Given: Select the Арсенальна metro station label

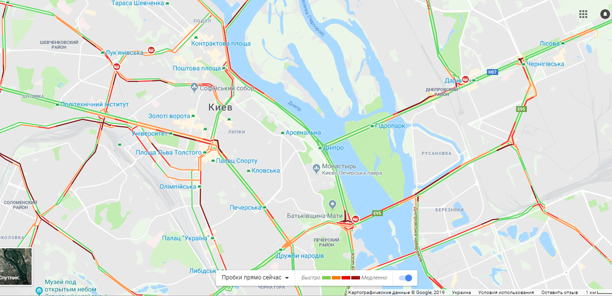Looking at the screenshot, I should (303, 132).
